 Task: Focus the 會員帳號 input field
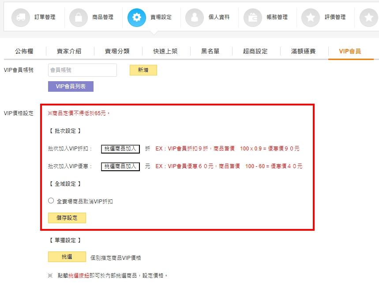pyautogui.click(x=83, y=70)
